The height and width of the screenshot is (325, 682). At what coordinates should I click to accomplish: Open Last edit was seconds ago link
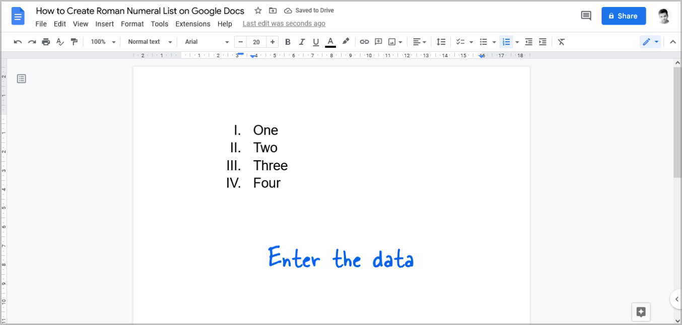point(284,24)
